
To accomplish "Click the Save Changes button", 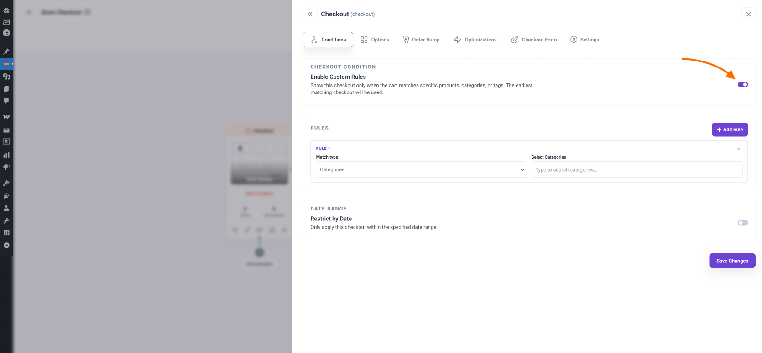I will [x=732, y=261].
